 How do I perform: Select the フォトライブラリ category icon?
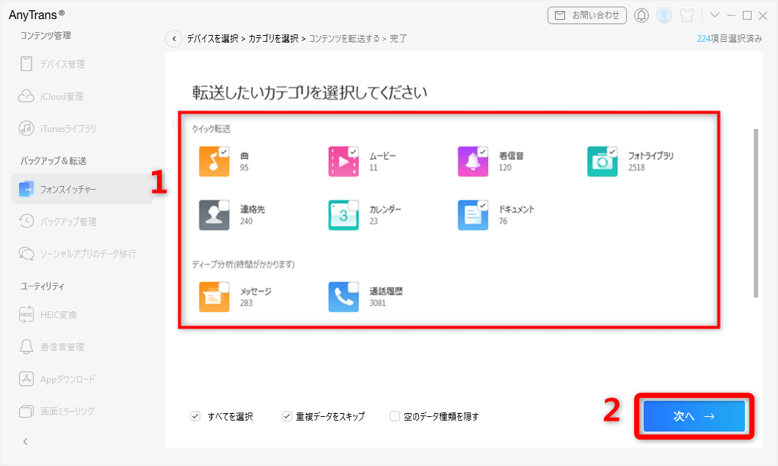[603, 160]
